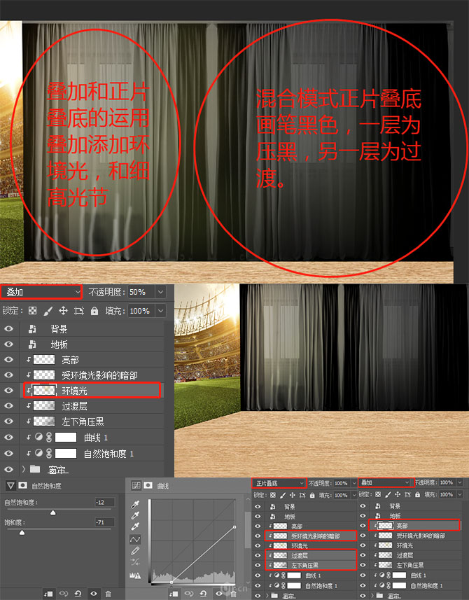Click the vibrance triangle icon in 自然饱和度 properties
The image size is (469, 600).
10,486
